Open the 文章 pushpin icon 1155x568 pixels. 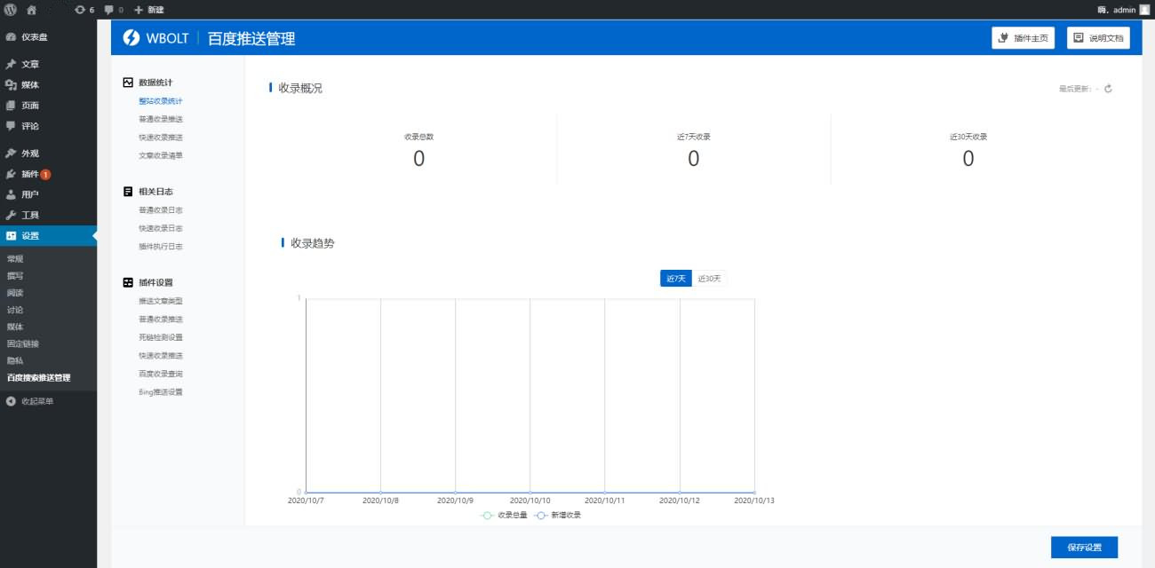pyautogui.click(x=11, y=65)
